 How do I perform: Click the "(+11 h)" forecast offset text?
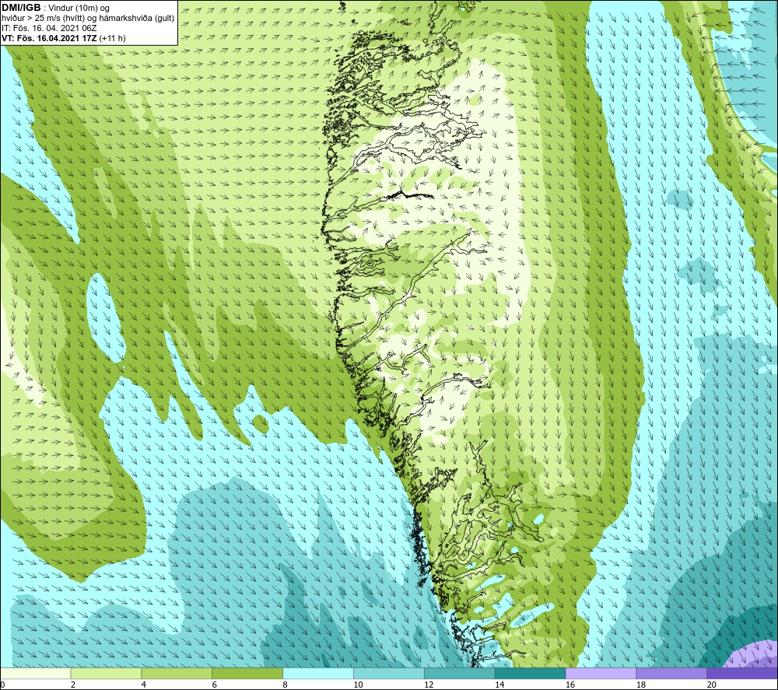click(x=113, y=38)
